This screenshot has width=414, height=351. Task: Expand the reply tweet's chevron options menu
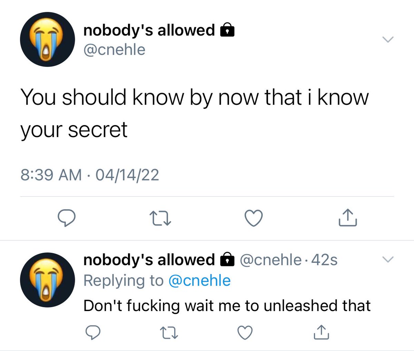388,259
